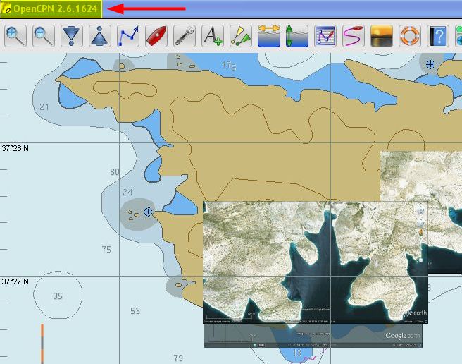This screenshot has height=364, width=462.
Task: Click the 37°27 N latitude label
Action: pos(15,281)
